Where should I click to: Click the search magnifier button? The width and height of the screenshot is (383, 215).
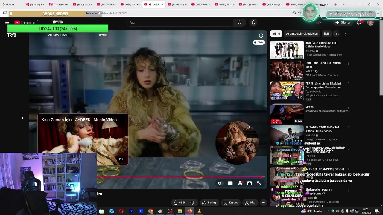[x=240, y=23]
